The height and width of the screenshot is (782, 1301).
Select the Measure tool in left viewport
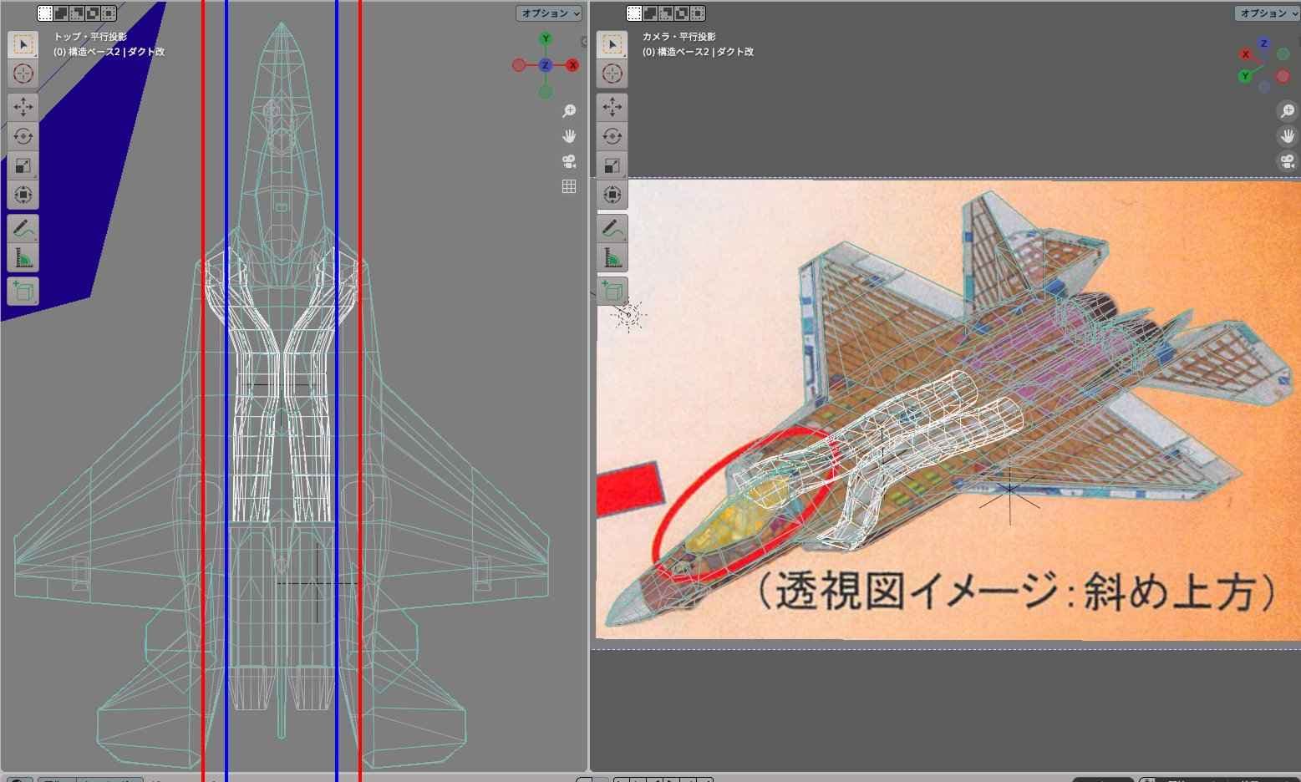click(x=23, y=258)
